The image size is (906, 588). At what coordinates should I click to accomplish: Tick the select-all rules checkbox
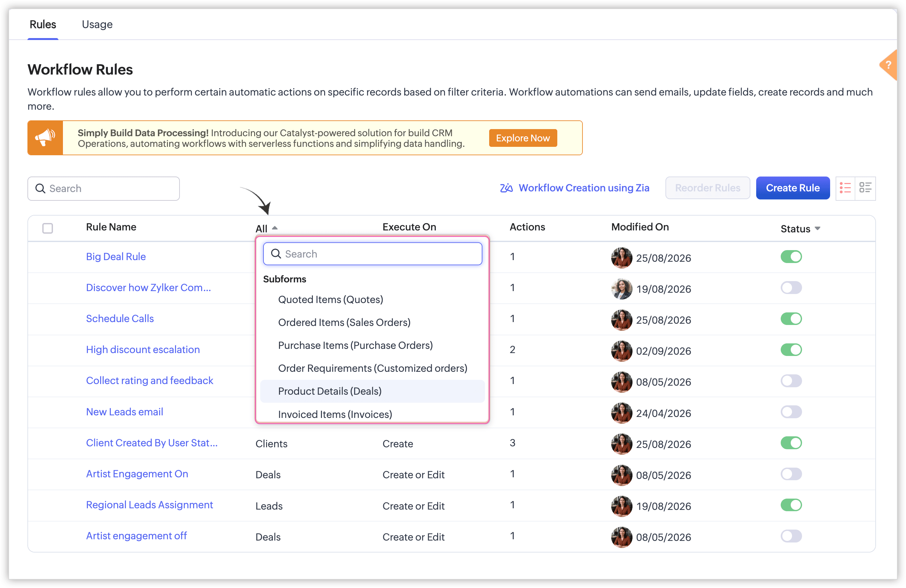click(x=47, y=228)
